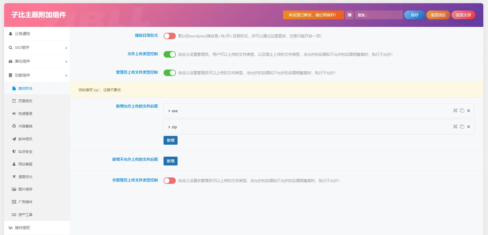Click the move handle icon on exe row
Viewport: 488px width, 235px height.
[x=455, y=111]
